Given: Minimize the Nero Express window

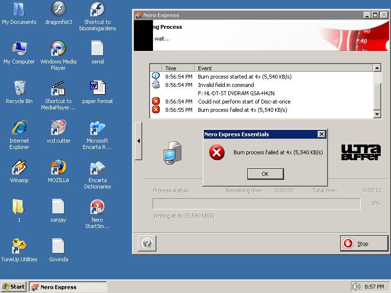Looking at the screenshot, I should pos(367,15).
